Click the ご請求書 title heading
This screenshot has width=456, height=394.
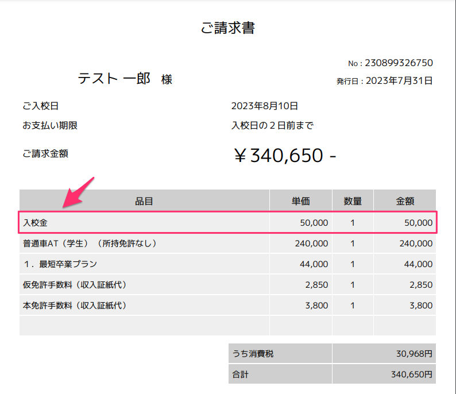click(x=228, y=28)
